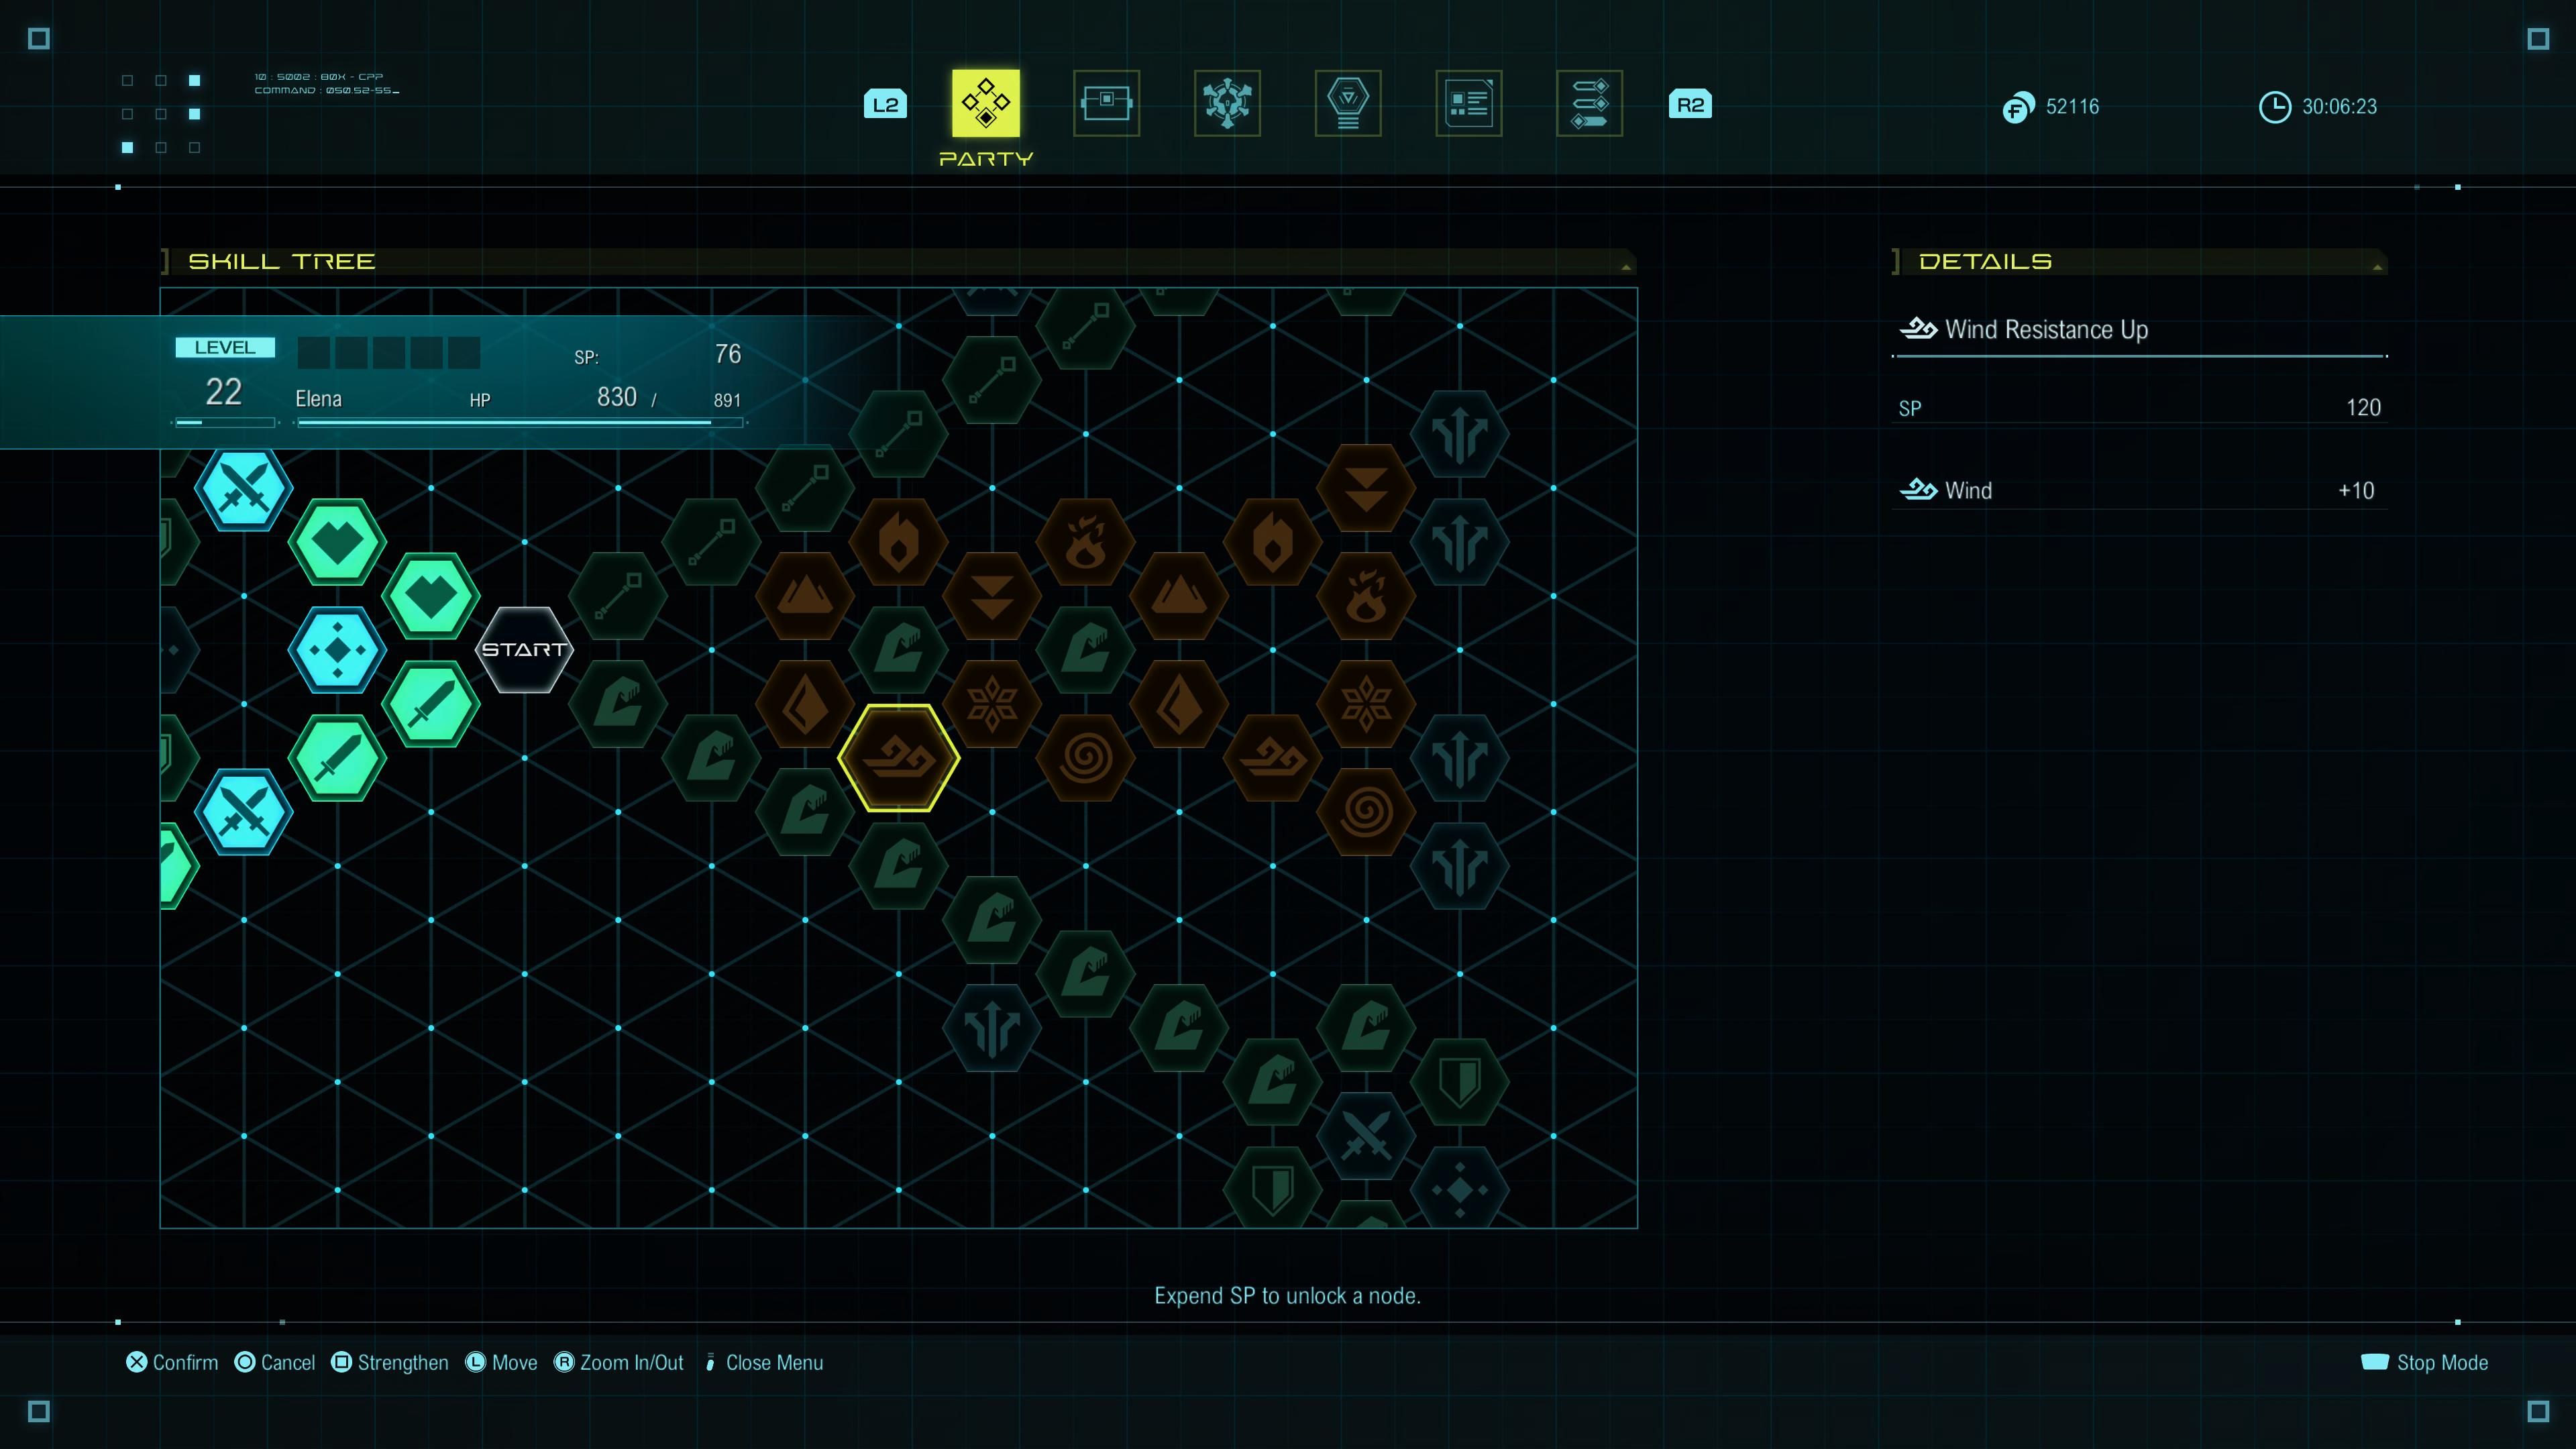Select the flame drop node above highlighted node
The height and width of the screenshot is (1449, 2576).
pyautogui.click(x=898, y=542)
